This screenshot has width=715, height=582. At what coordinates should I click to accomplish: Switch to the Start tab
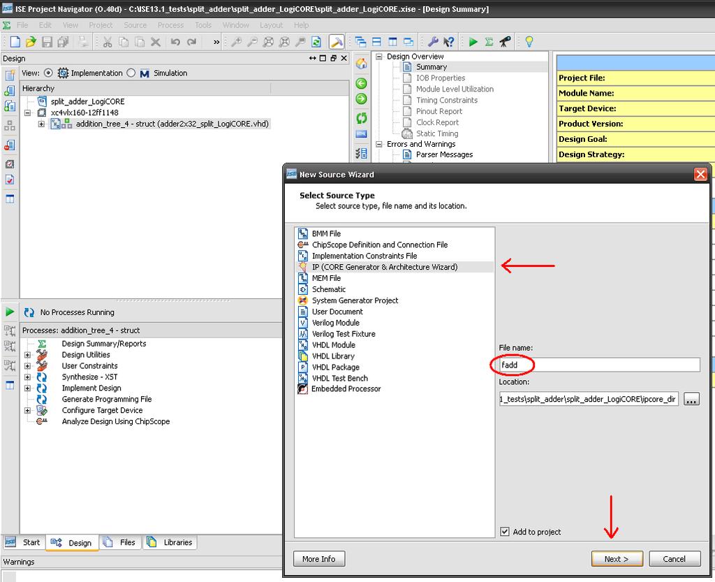pos(23,542)
